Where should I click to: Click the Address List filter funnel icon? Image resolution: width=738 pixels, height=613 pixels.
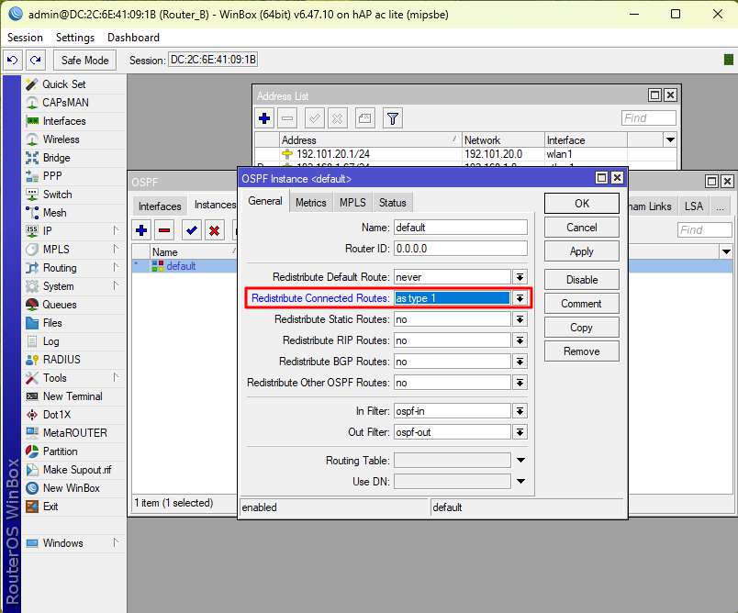point(392,118)
